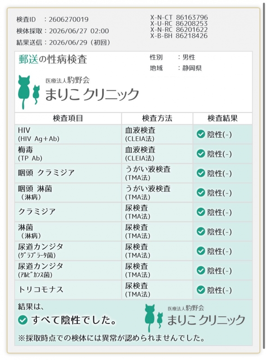267x360 pixels.
Task: Click the 地域 静岡県 line
Action: click(176, 68)
